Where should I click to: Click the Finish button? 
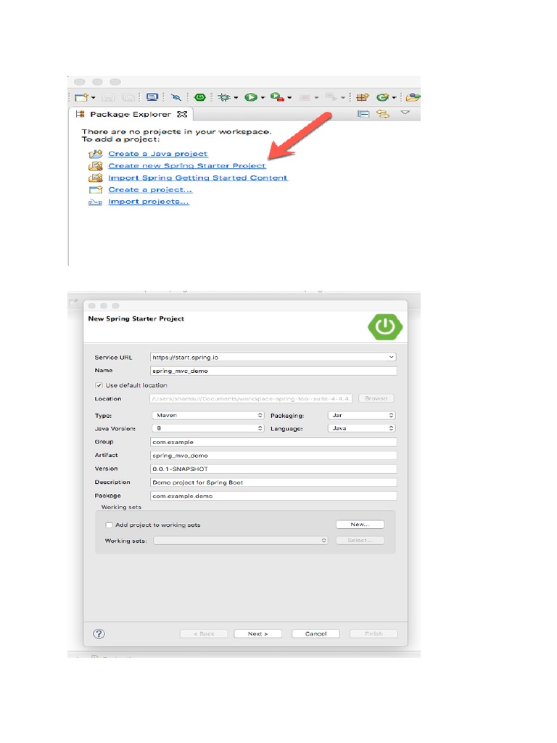point(374,634)
